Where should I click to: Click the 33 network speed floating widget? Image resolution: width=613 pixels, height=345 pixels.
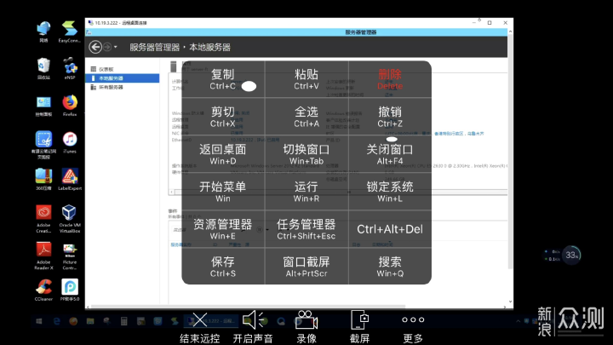click(x=571, y=256)
